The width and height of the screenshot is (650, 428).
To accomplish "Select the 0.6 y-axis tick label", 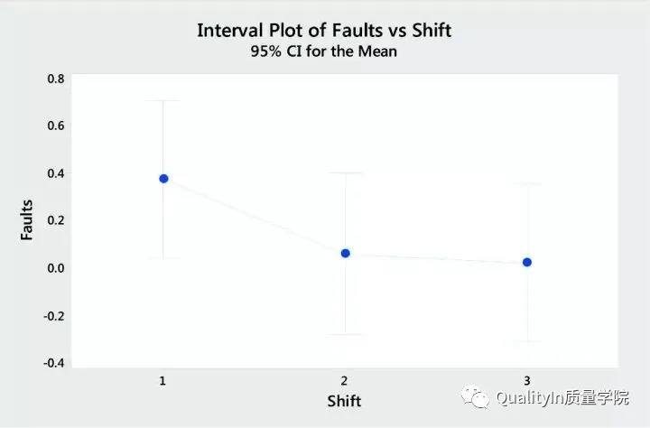I will pos(55,126).
